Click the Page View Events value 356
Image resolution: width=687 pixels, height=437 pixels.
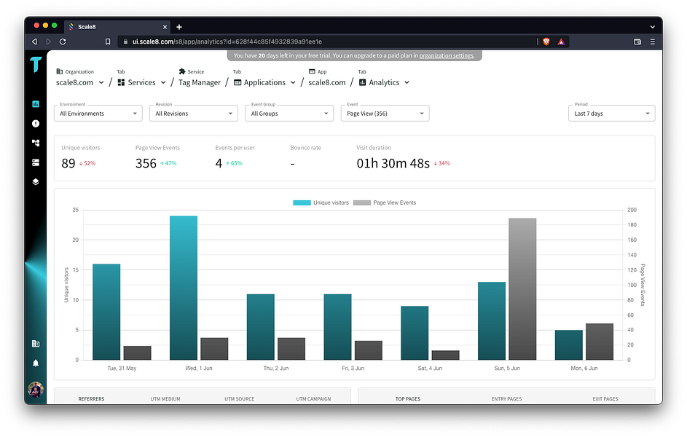[146, 163]
